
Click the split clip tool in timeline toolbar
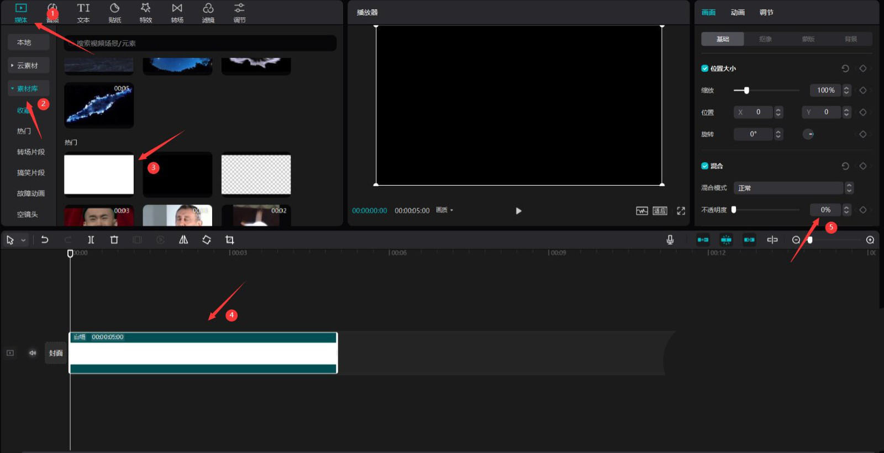pyautogui.click(x=91, y=240)
